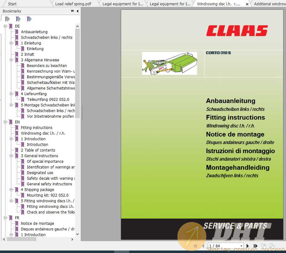Open Safety decals with warning bookmark
The image size is (286, 253).
tap(51, 178)
